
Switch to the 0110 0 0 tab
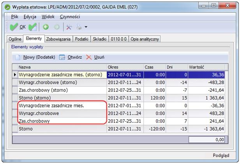(118, 39)
